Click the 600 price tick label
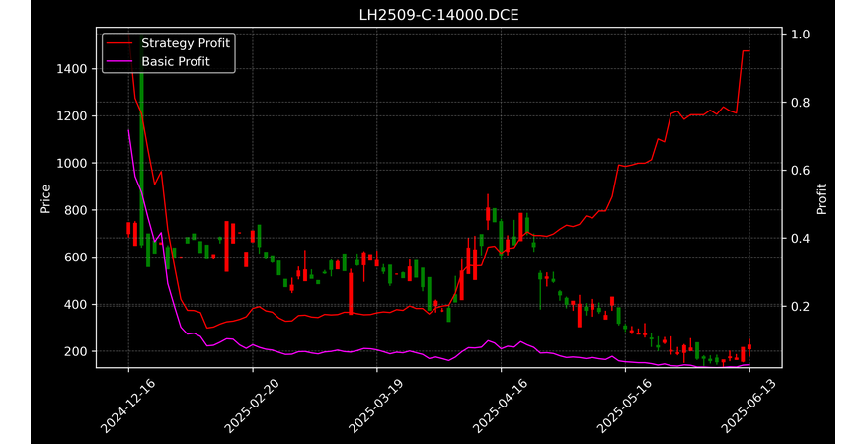867x444 pixels. [x=76, y=258]
